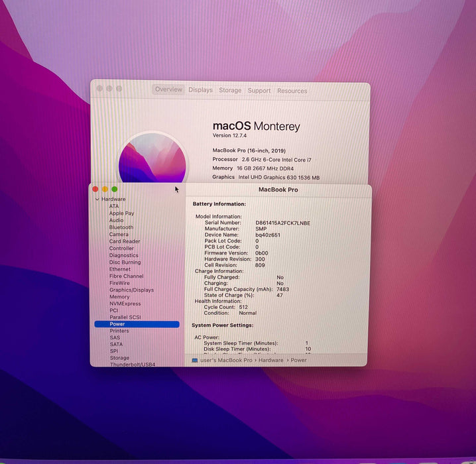Image resolution: width=476 pixels, height=464 pixels.
Task: Collapse the Hardware section chevron
Action: coord(97,200)
